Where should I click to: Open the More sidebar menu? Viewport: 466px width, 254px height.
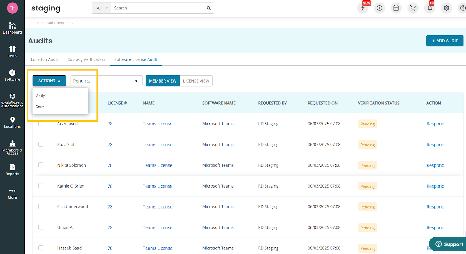point(12,194)
